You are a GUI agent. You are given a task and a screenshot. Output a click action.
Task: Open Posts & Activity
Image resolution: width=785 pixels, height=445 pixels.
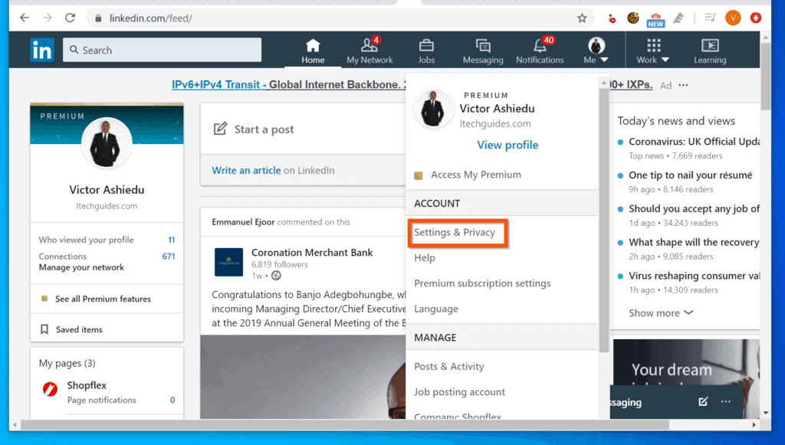[449, 367]
